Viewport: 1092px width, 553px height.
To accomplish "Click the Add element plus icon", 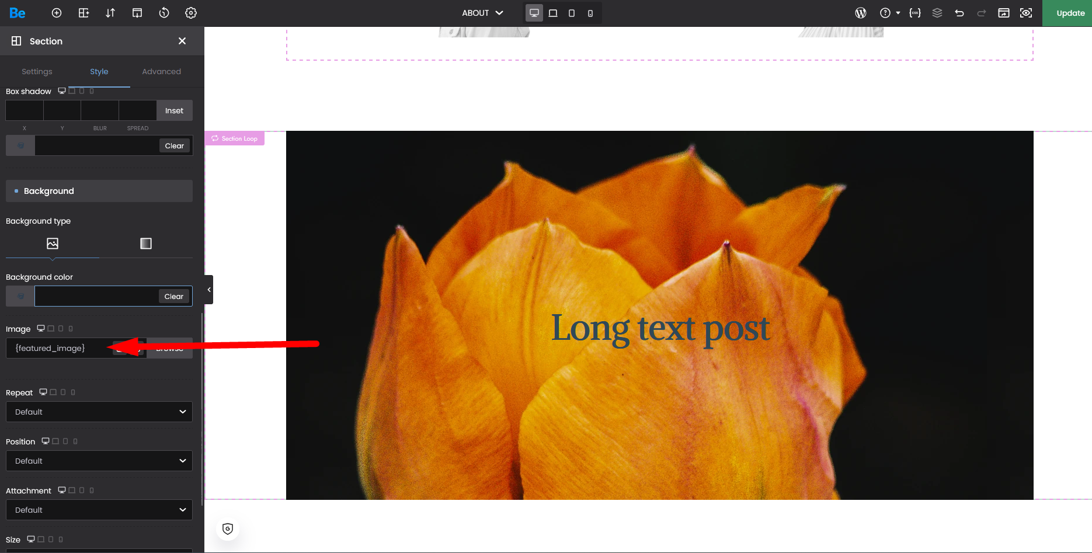I will coord(57,13).
